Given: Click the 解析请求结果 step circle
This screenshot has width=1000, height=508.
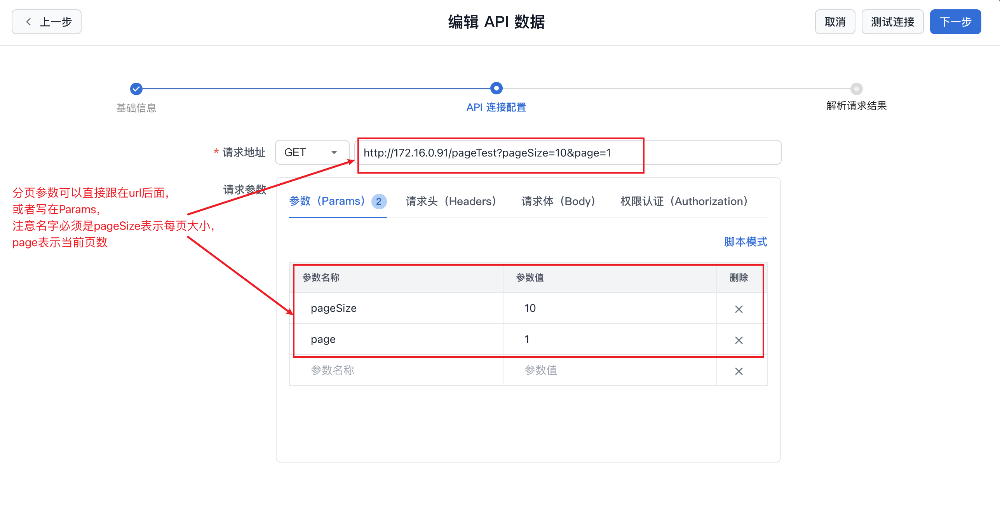Looking at the screenshot, I should [856, 89].
